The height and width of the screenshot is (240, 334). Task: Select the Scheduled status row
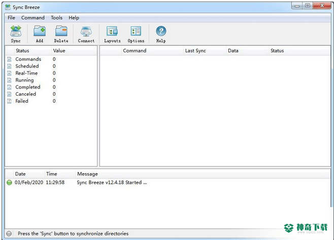(51, 66)
